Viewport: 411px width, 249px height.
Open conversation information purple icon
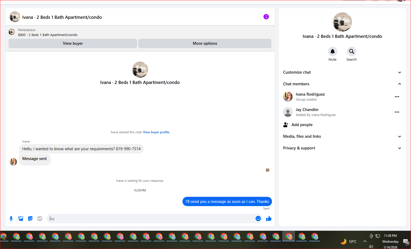tap(266, 17)
